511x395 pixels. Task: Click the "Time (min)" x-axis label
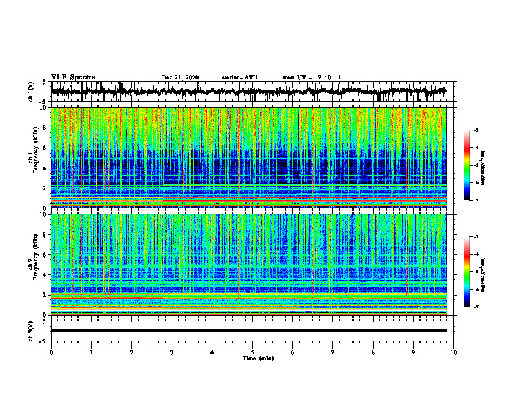258,358
